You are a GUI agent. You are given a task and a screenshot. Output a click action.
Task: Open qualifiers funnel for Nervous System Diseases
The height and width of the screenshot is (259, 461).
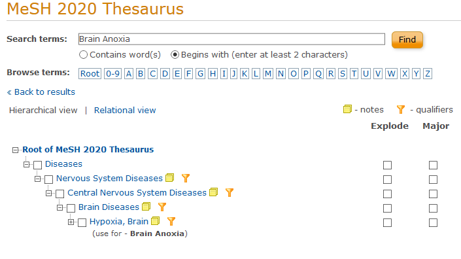[186, 178]
